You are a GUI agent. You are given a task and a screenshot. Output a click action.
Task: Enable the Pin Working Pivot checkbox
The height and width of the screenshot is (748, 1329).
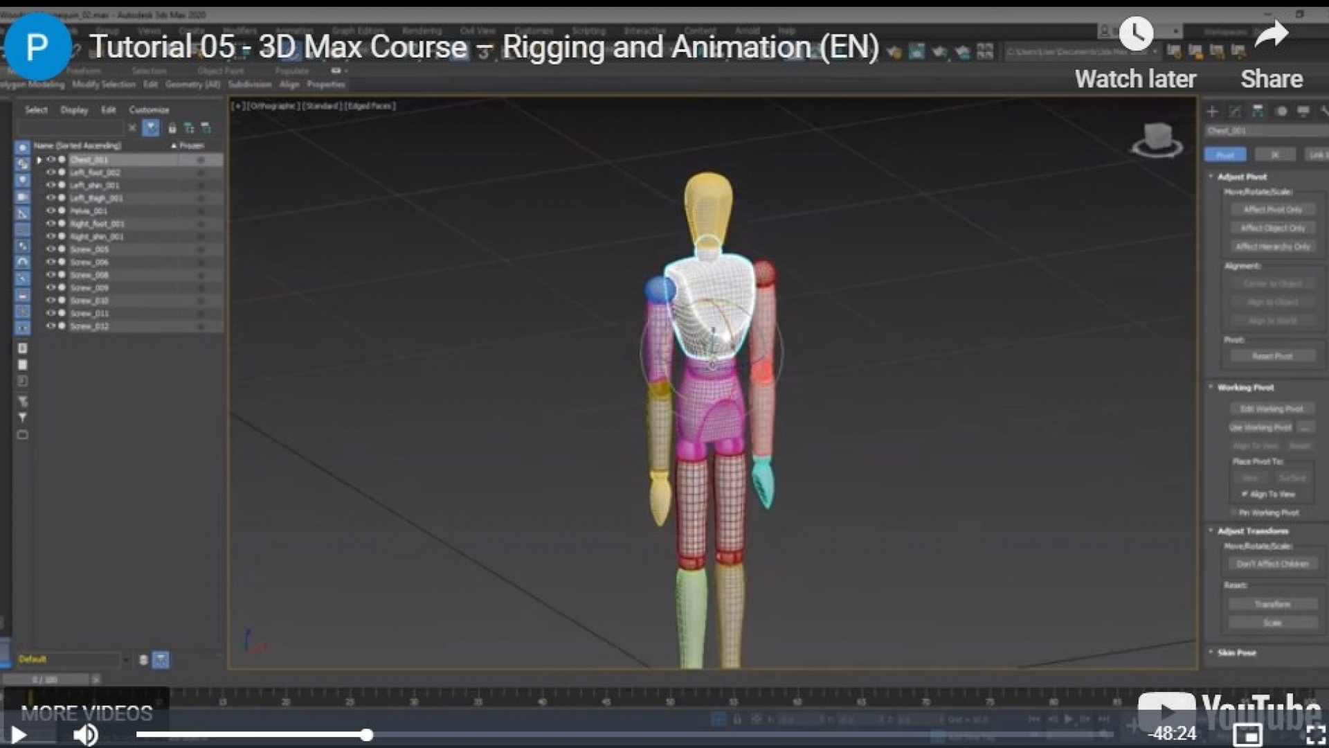point(1234,513)
